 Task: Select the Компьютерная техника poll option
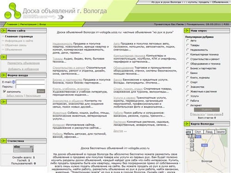(x=188, y=54)
